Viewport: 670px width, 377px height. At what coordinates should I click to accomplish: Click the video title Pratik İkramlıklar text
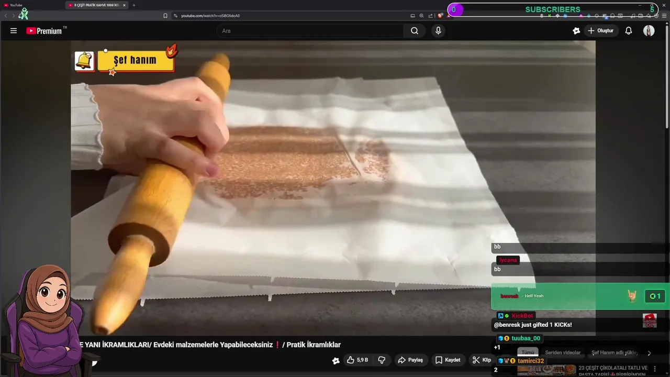pyautogui.click(x=314, y=345)
